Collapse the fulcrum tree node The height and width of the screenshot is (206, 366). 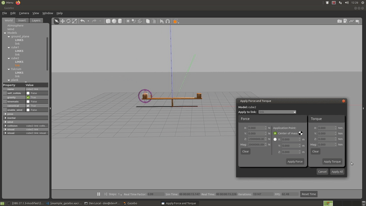click(x=9, y=69)
